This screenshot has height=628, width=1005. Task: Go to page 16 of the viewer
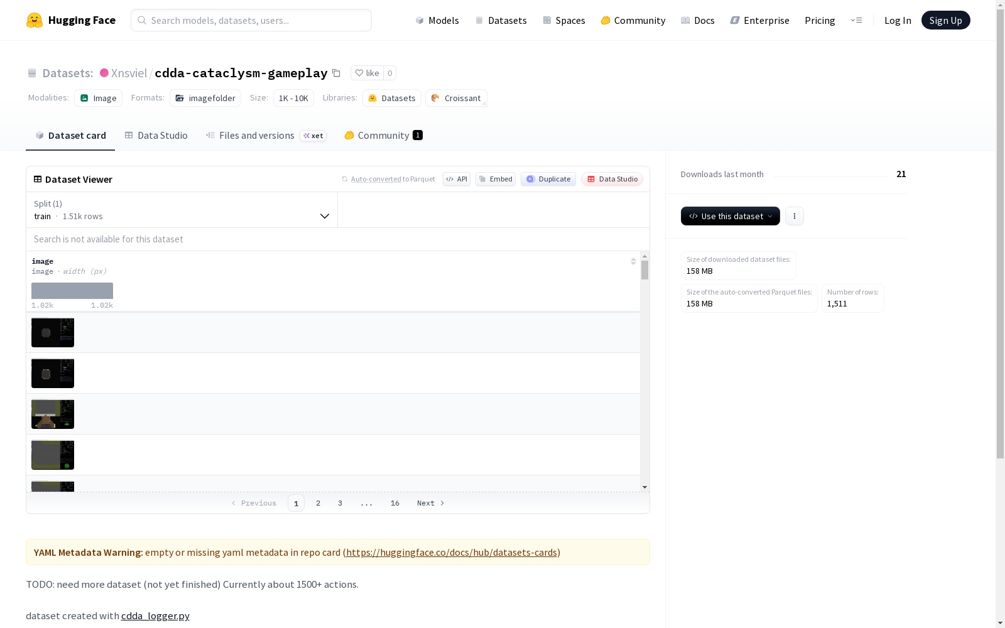pos(395,503)
